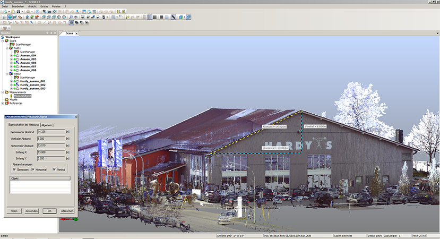Viewport: 440px width, 239px height.
Task: Click the yellow MeasureObject ruler icon
Action: (11, 96)
